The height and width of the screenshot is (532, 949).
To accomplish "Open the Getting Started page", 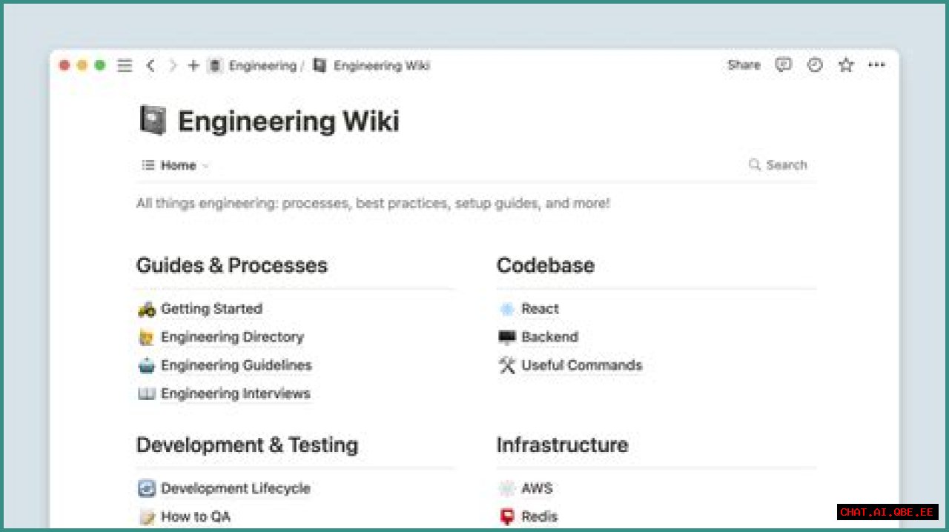I will coord(211,309).
